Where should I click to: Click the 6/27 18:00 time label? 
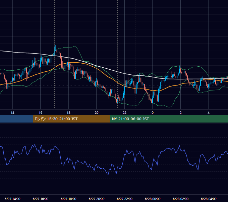pos(68,199)
